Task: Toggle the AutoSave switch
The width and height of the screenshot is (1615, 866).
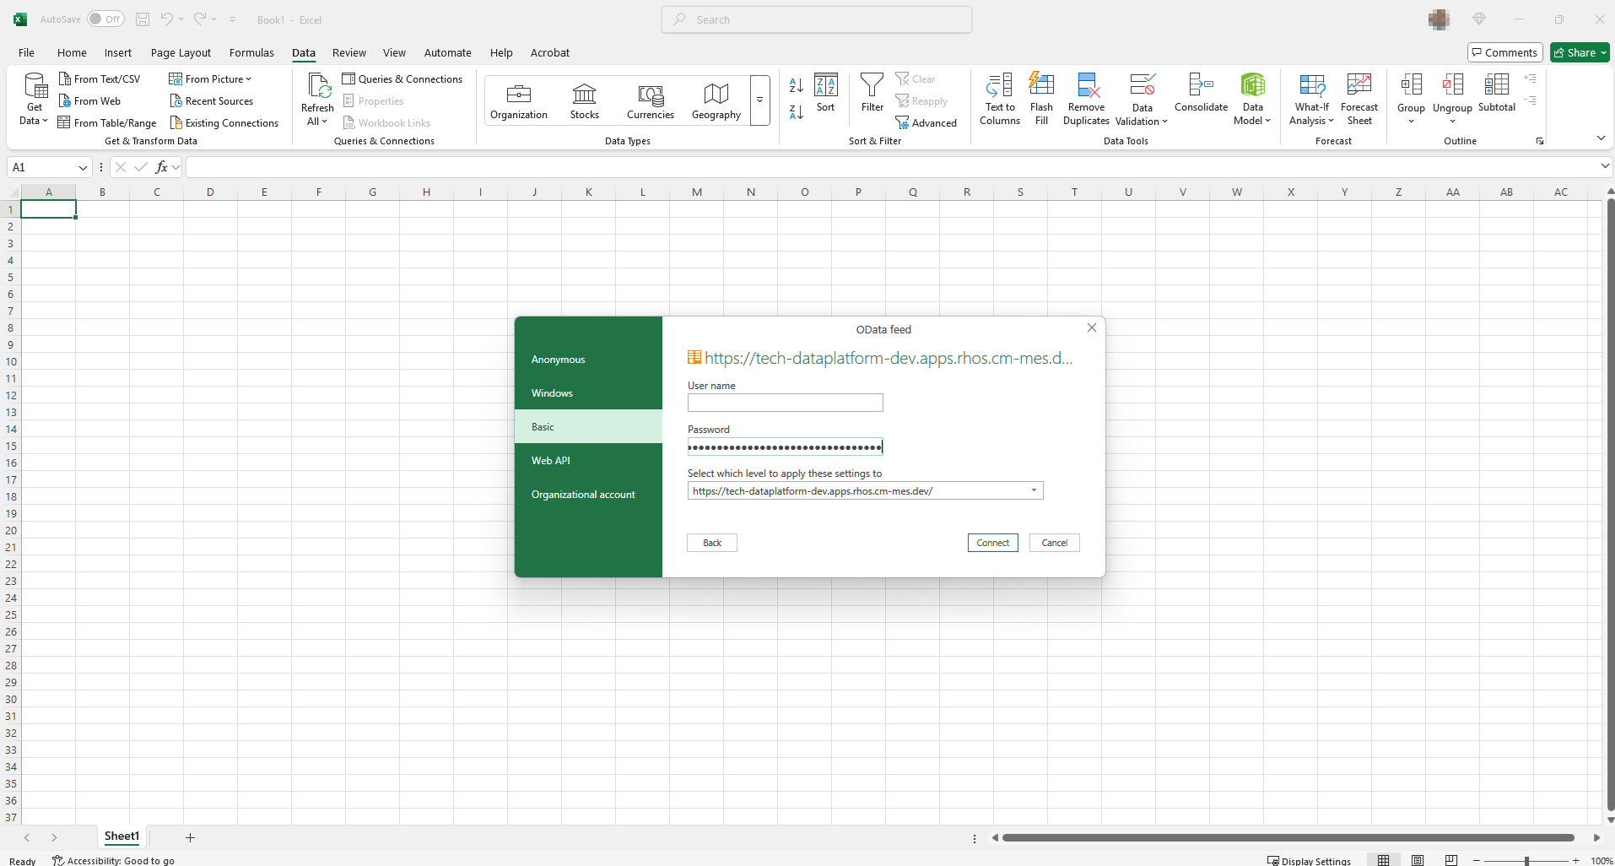Action: [105, 19]
